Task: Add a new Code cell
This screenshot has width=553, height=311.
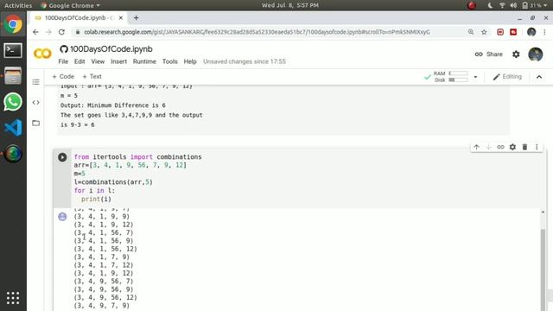Action: point(63,77)
